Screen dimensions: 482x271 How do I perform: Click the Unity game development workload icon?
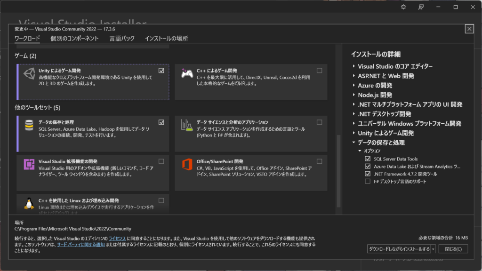pos(29,74)
